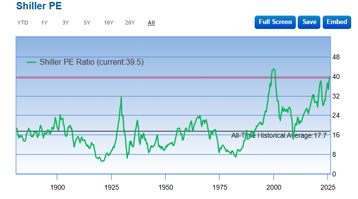The image size is (358, 199).
Task: Click the 2000 x-axis label
Action: (x=274, y=187)
